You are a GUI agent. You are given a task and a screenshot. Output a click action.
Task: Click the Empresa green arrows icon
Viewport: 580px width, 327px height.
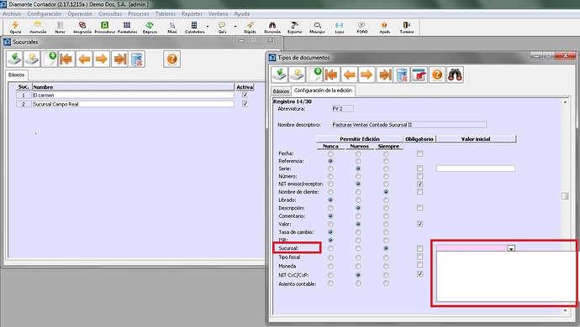click(x=150, y=27)
